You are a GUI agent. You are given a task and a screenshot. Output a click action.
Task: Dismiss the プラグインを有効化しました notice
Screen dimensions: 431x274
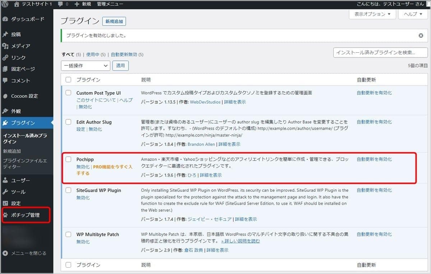[421, 36]
